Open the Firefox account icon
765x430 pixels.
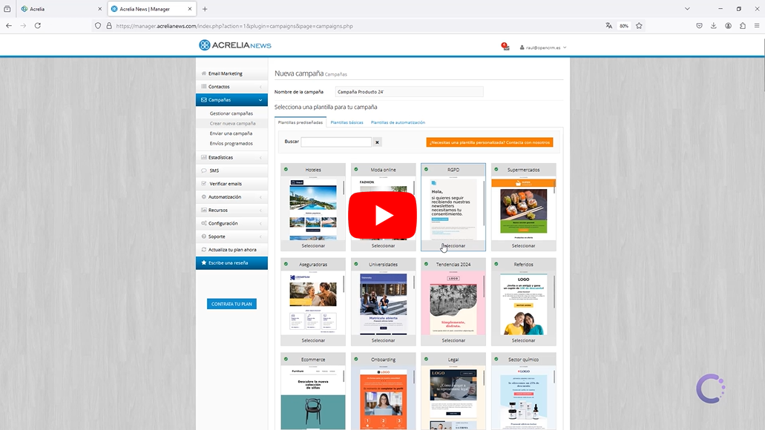728,26
